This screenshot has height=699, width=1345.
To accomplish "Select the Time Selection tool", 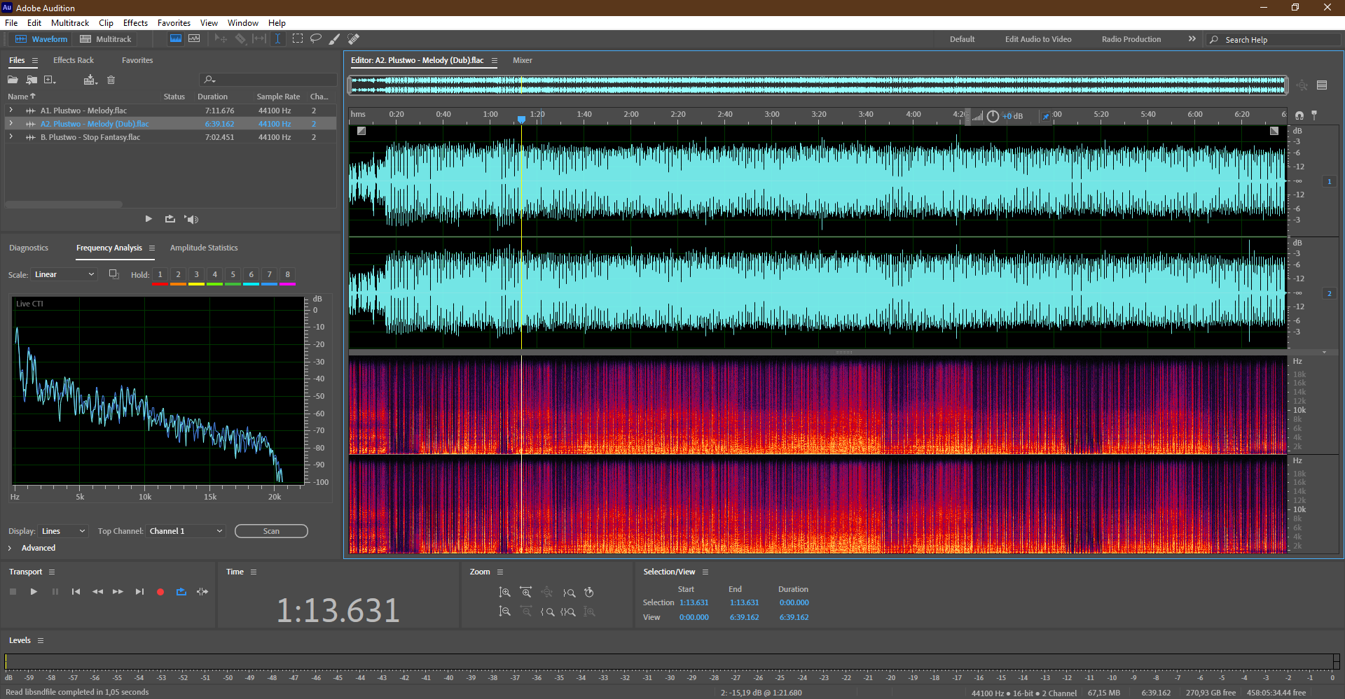I will (278, 39).
